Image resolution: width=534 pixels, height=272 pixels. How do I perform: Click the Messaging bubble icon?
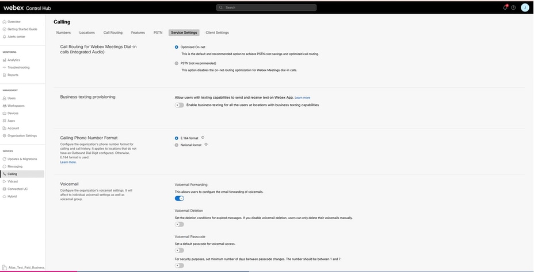[x=5, y=166]
